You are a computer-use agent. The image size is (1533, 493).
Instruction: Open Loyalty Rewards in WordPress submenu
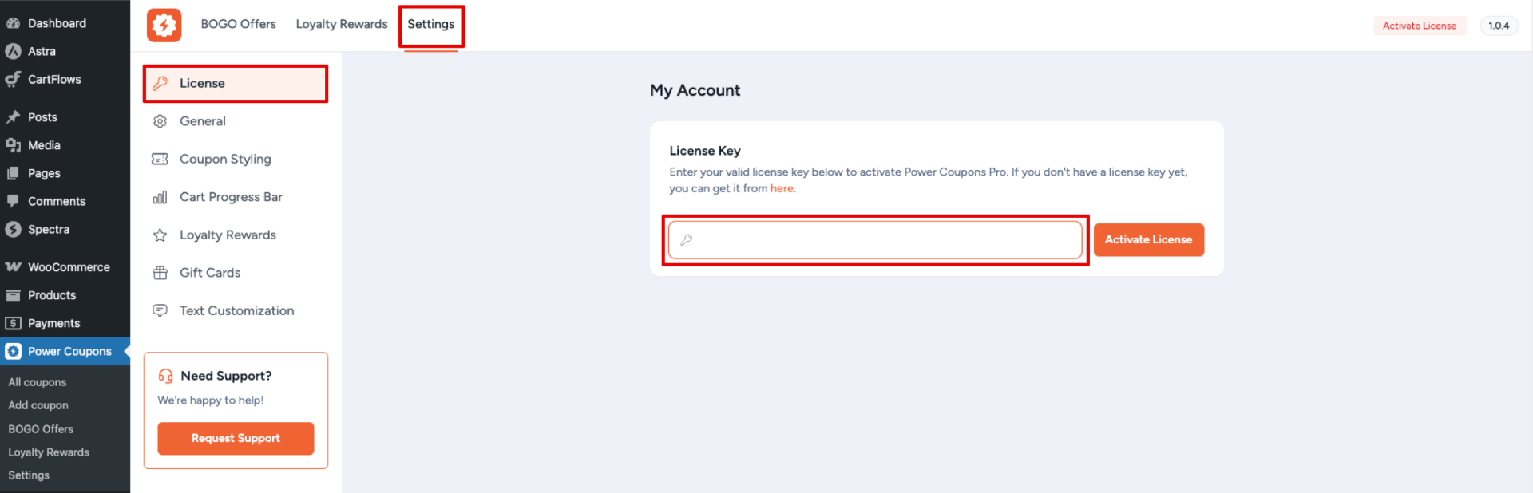[x=49, y=452]
